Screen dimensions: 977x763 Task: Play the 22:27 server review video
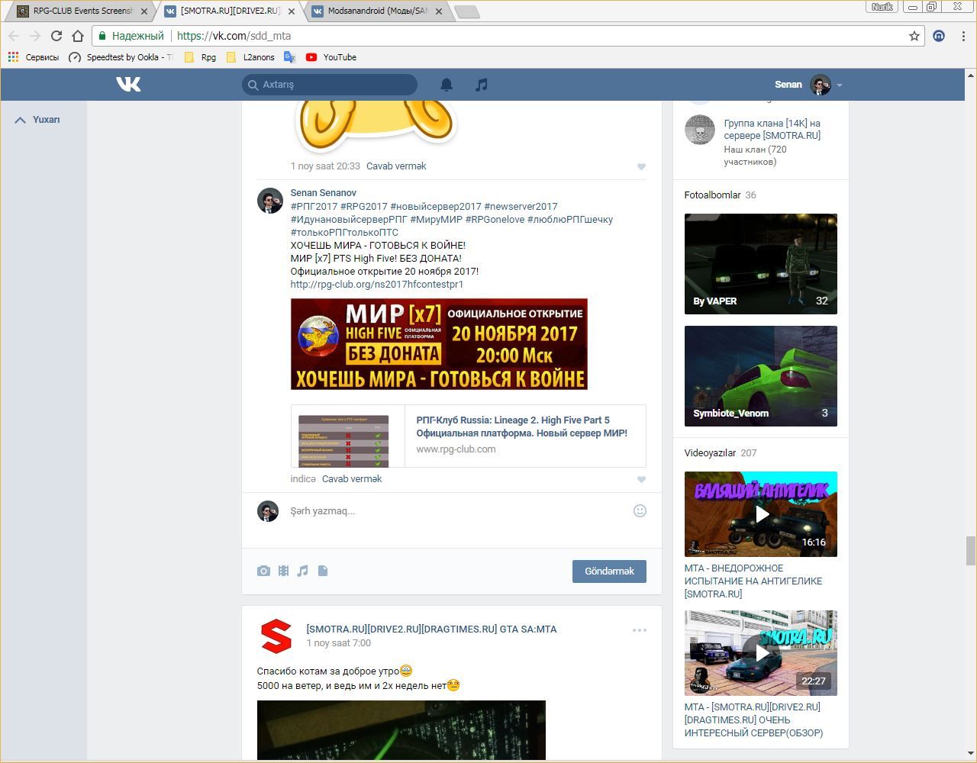click(x=761, y=653)
